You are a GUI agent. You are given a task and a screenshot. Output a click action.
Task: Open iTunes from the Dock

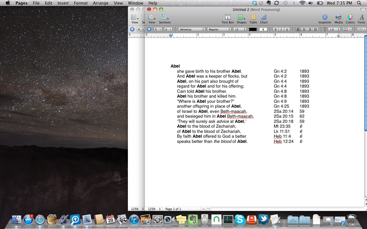134,220
